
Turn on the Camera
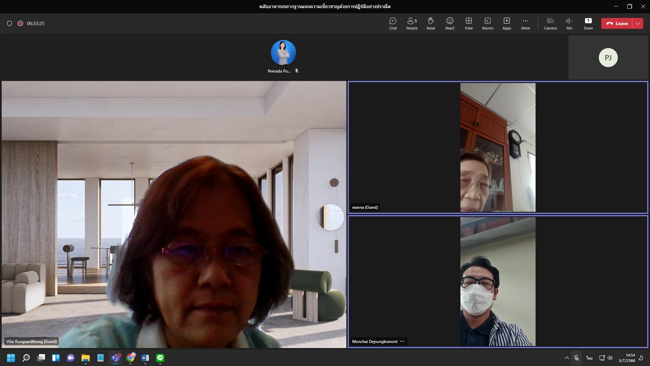550,23
